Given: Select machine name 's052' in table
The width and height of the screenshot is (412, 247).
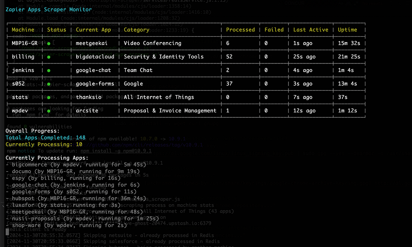Looking at the screenshot, I should [18, 84].
